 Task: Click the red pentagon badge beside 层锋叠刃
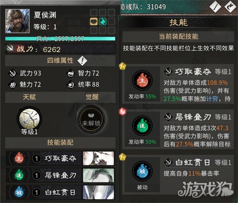point(122,112)
